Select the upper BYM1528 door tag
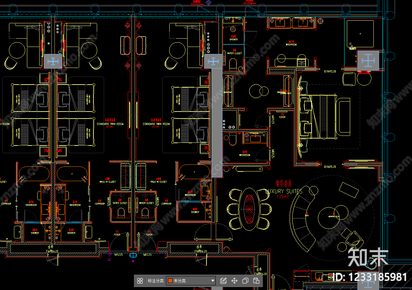Viewport: 412px width, 290px height. (330, 71)
